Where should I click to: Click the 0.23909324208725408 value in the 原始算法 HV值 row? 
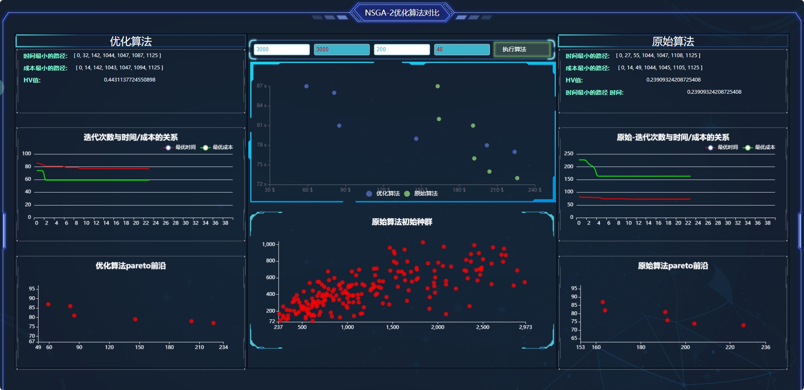pyautogui.click(x=673, y=80)
